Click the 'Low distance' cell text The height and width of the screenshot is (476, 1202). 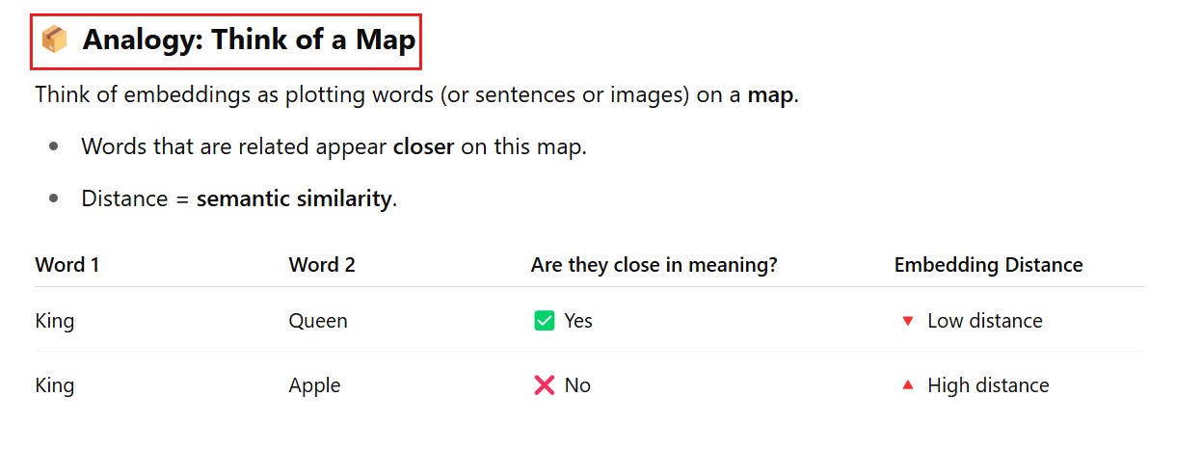coord(984,321)
